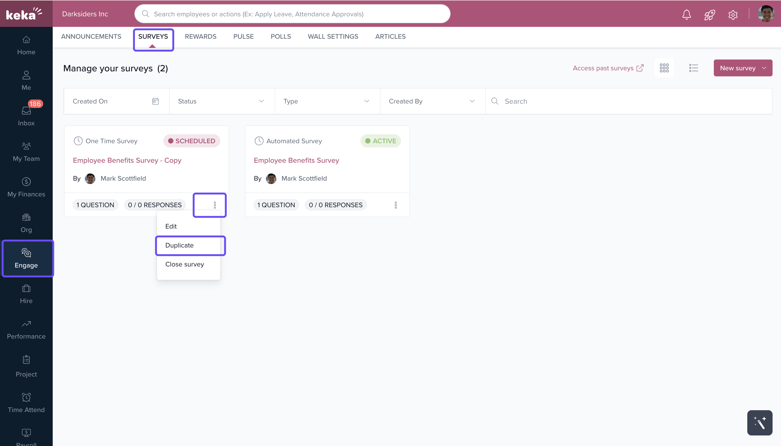Open Employee Benefits Survey - Copy title
781x446 pixels.
click(127, 160)
